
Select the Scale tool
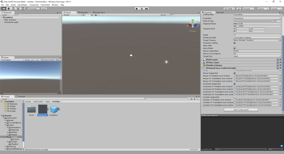pyautogui.click(x=18, y=9)
